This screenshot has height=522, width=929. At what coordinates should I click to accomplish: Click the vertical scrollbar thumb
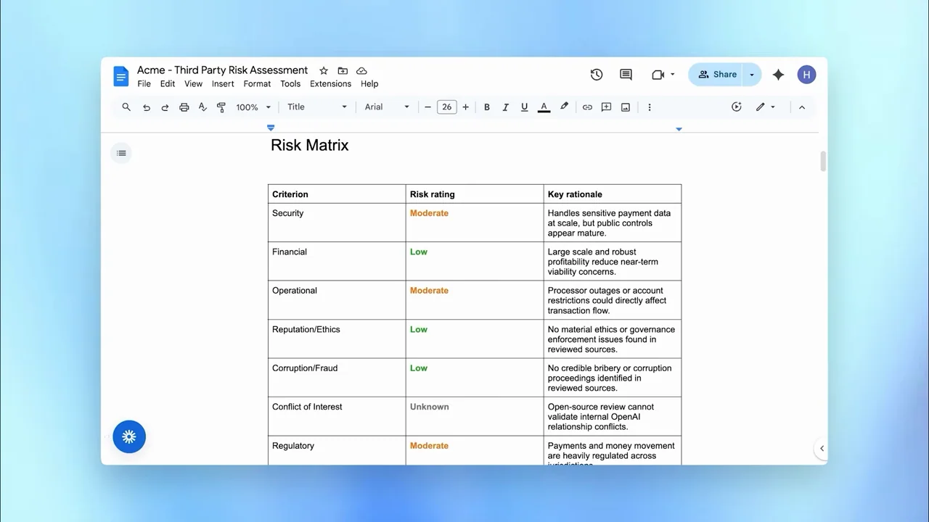point(823,161)
